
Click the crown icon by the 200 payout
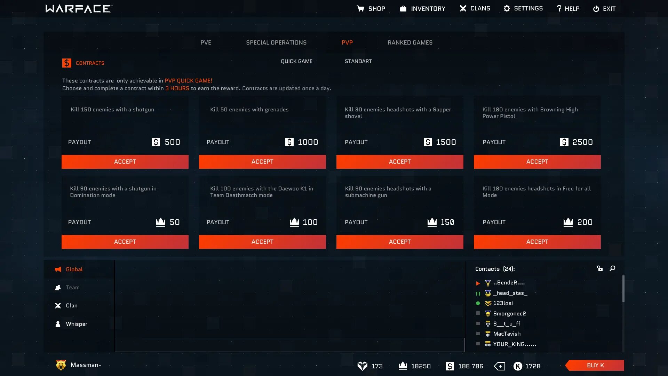[x=568, y=222]
